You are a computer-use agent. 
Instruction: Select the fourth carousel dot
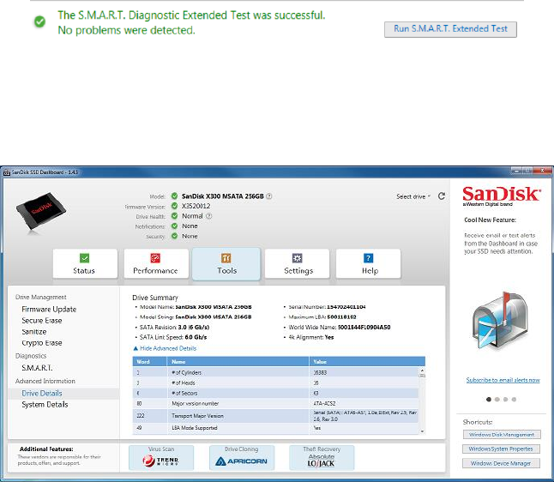pyautogui.click(x=514, y=400)
